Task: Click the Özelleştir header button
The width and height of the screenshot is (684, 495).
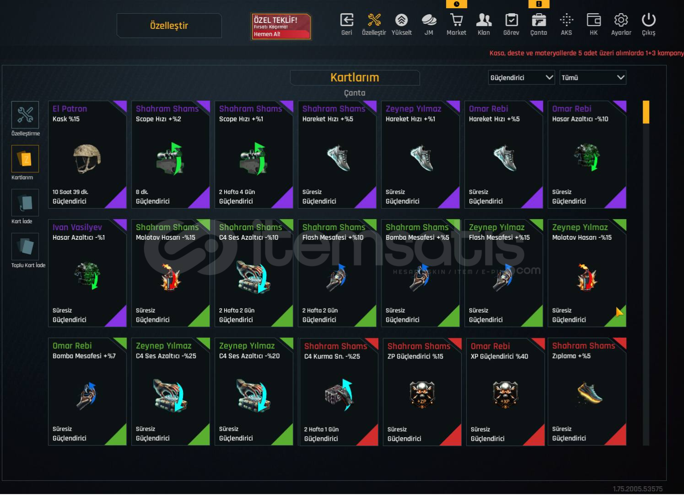Action: point(169,26)
